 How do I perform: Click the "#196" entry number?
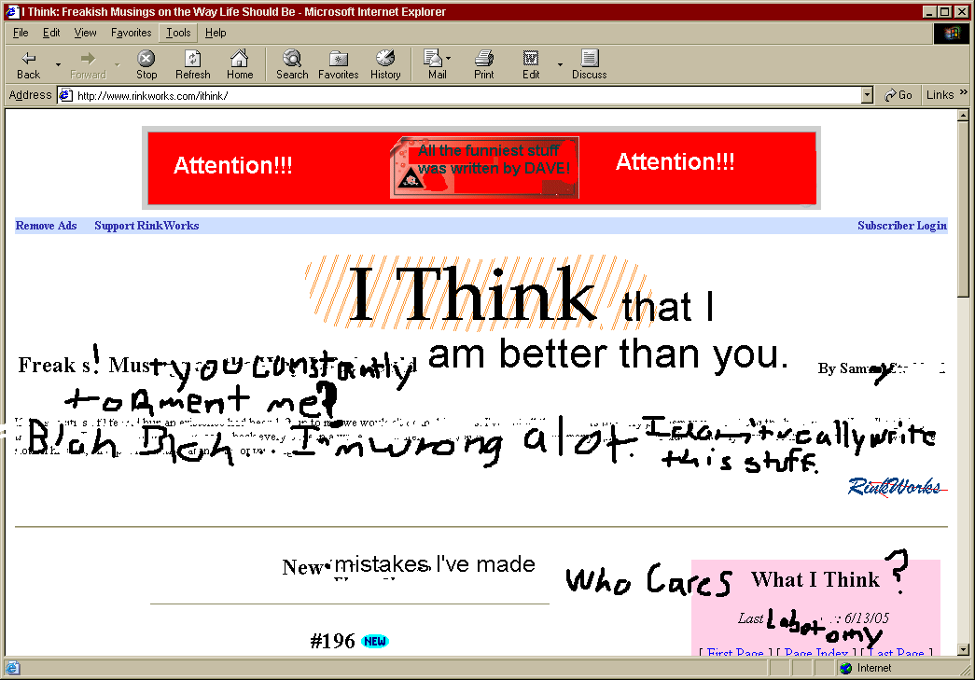[333, 641]
